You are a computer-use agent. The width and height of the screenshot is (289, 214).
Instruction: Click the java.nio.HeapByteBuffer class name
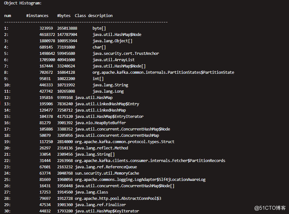[100, 123]
